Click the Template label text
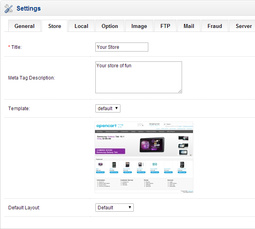Image resolution: width=255 pixels, height=229 pixels. (x=19, y=108)
